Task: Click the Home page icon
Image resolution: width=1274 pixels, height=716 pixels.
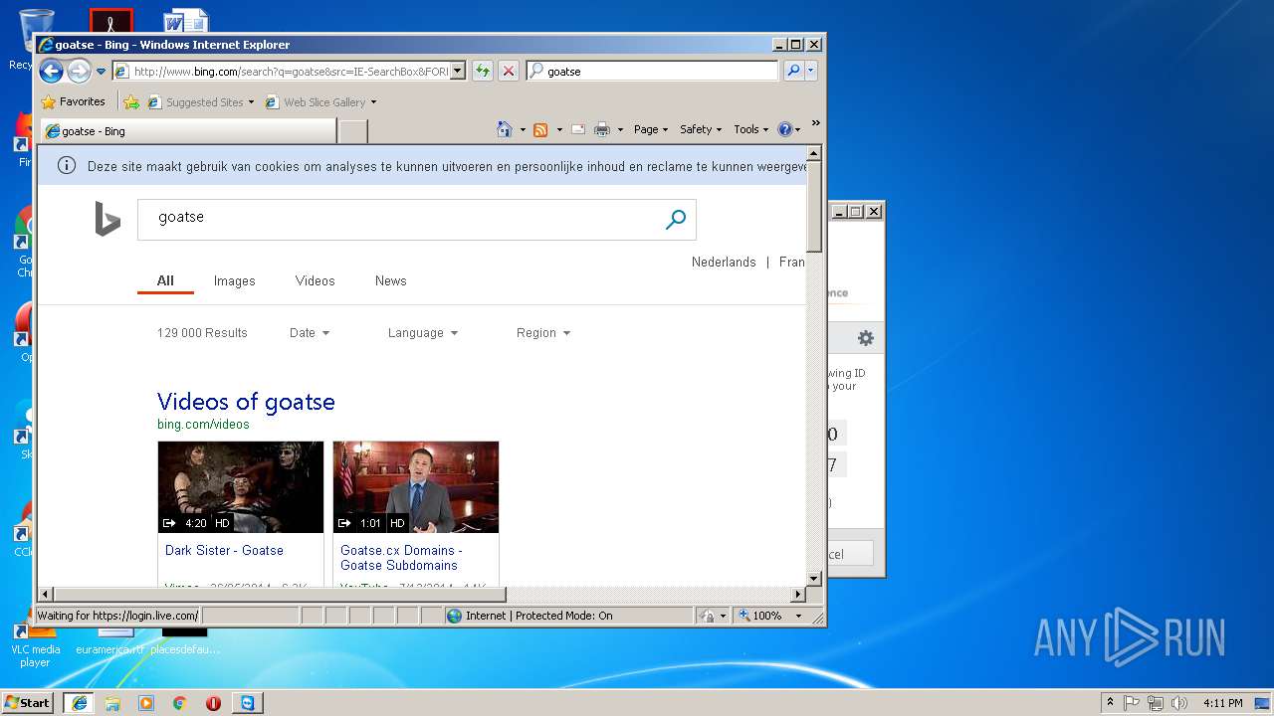Action: click(505, 129)
